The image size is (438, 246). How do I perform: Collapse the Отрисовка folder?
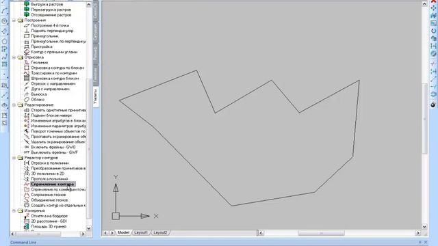(14, 57)
